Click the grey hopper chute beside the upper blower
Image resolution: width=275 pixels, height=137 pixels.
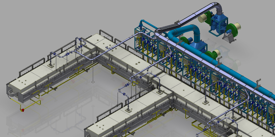click(x=229, y=38)
